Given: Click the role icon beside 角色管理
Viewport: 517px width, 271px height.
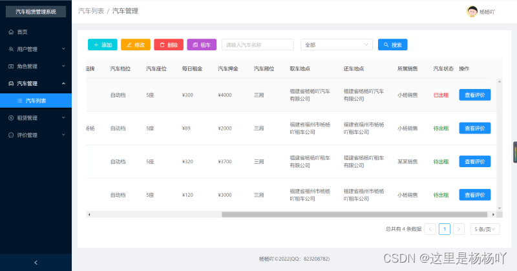Looking at the screenshot, I should point(11,66).
